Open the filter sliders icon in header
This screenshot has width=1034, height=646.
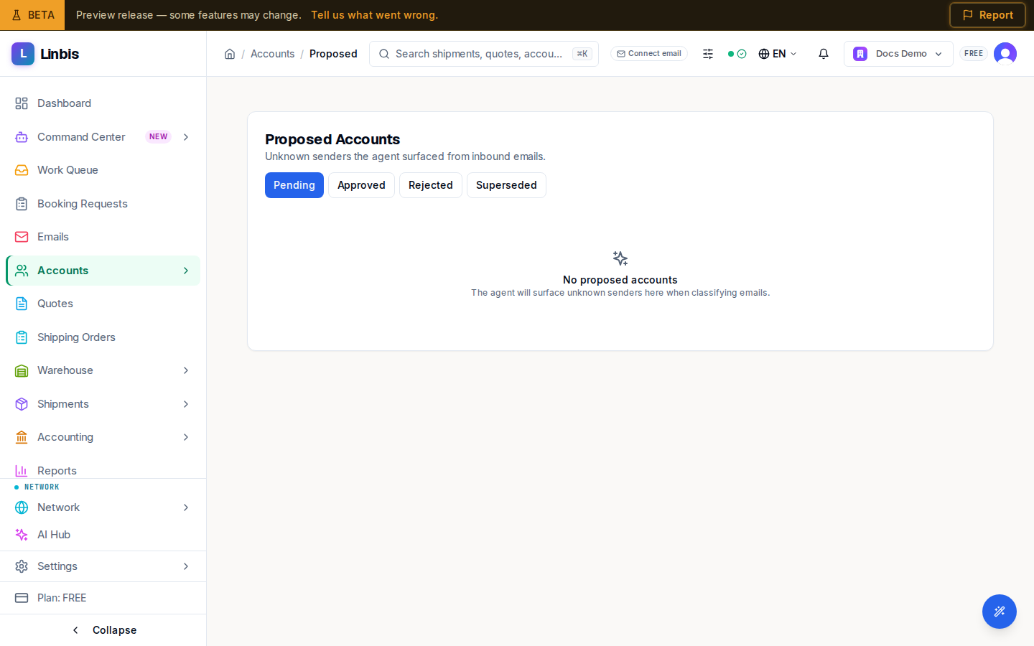pyautogui.click(x=708, y=54)
